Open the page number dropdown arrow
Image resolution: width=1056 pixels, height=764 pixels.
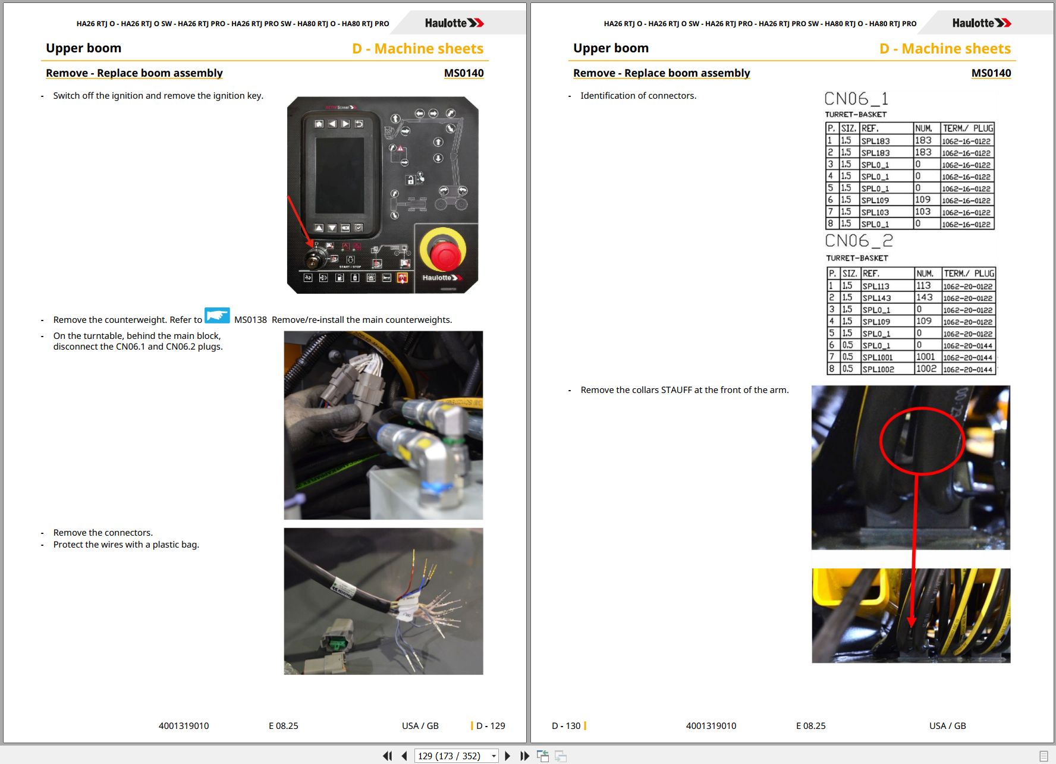coord(494,756)
